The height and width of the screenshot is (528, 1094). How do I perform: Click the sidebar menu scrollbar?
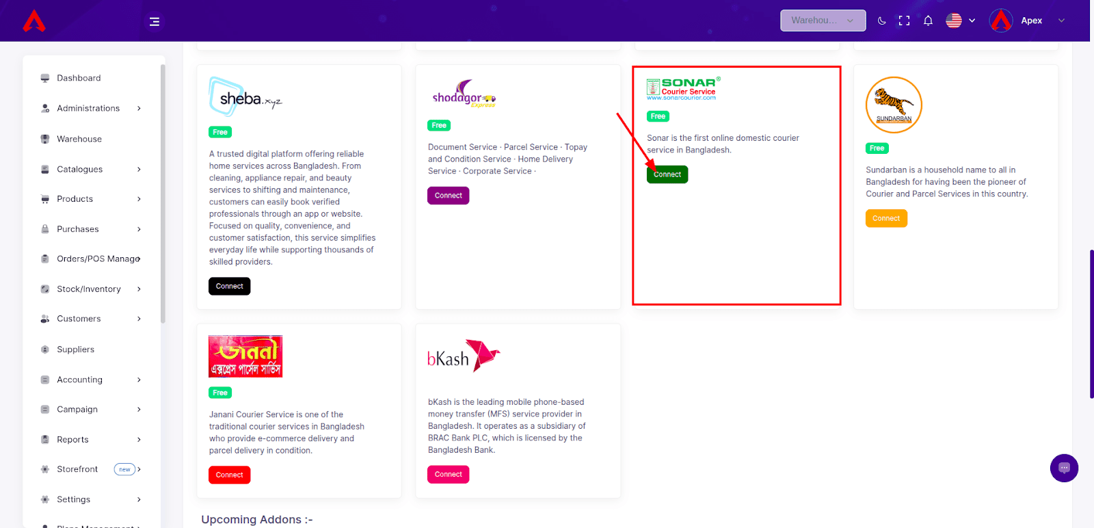[163, 194]
